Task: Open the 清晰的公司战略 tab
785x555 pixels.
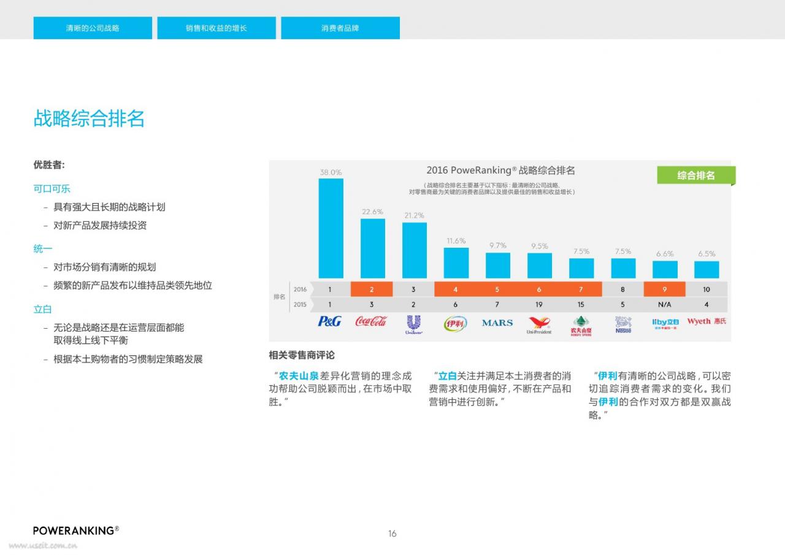Action: pos(93,28)
